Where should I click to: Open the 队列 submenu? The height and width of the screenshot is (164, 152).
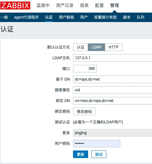[141, 17]
